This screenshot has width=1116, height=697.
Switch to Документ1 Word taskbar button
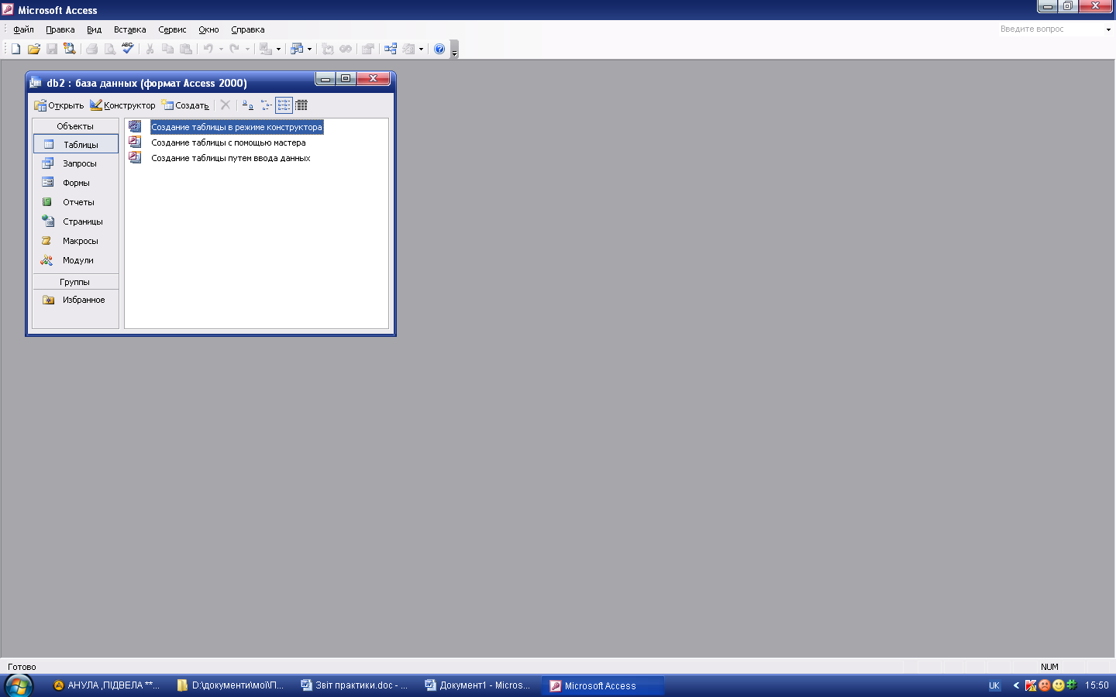click(x=478, y=685)
